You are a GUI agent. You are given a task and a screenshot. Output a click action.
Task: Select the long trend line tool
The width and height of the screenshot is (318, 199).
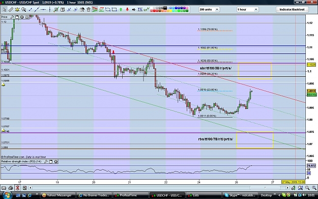click(x=37, y=9)
